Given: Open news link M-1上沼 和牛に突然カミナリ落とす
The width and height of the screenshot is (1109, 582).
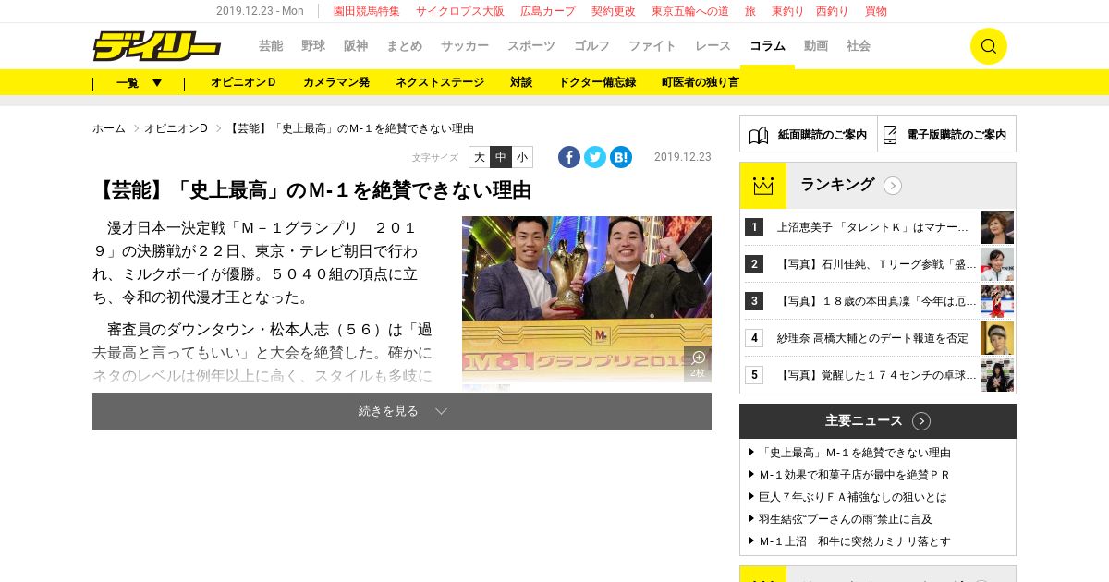Looking at the screenshot, I should click(855, 541).
